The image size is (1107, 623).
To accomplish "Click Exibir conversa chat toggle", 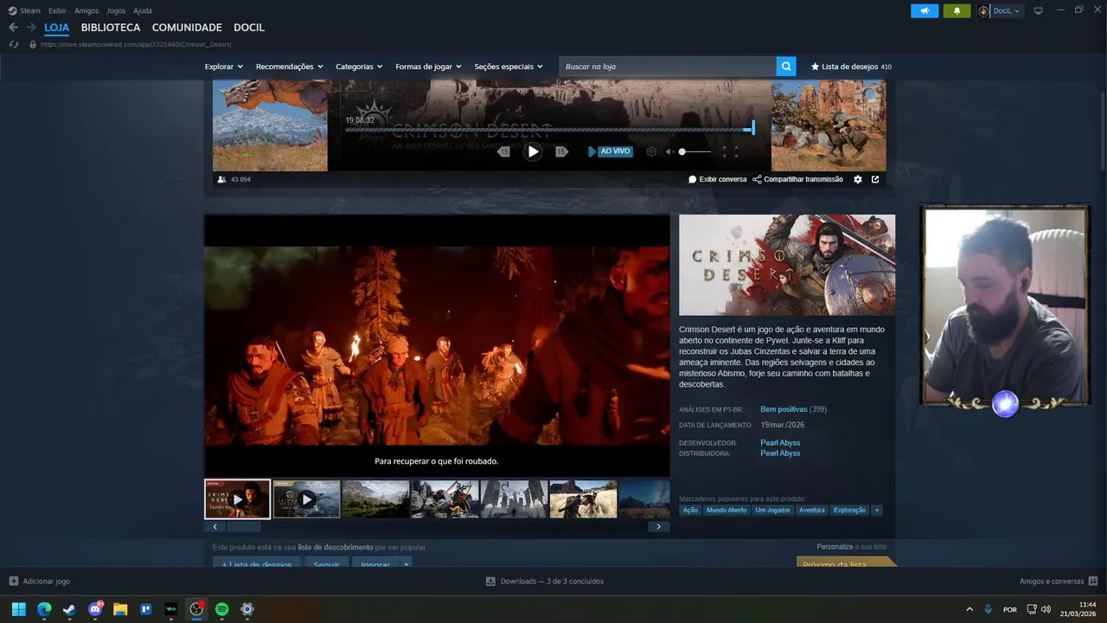I will 717,179.
